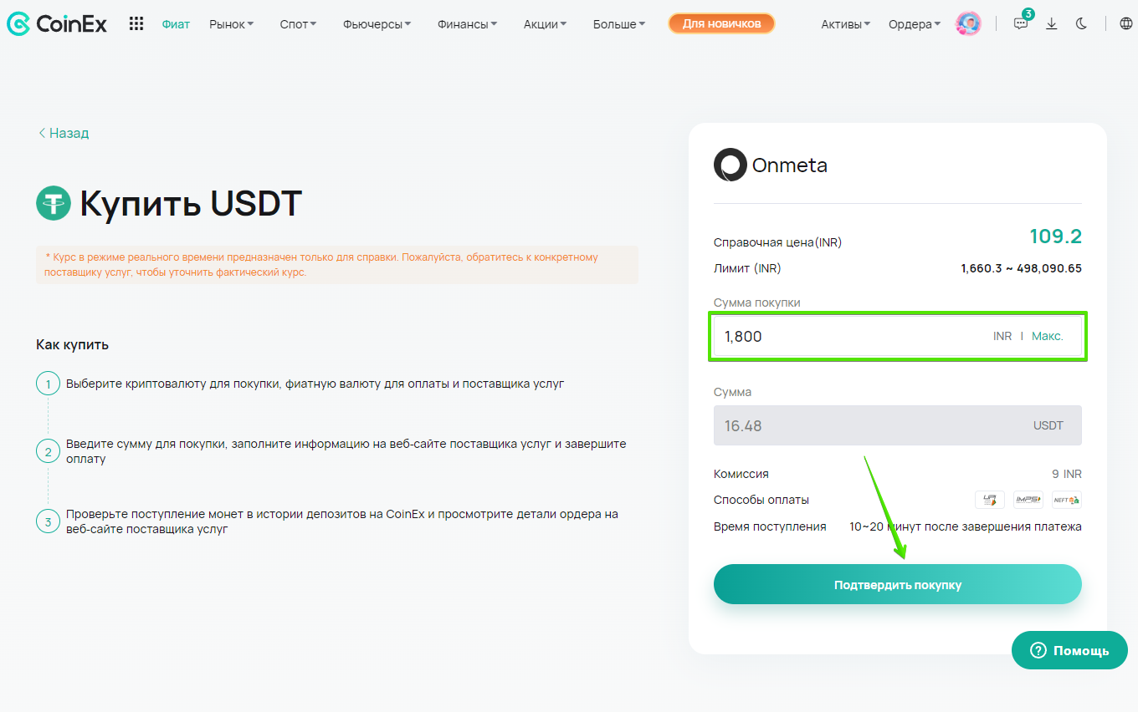Open the language globe icon
Screen dimensions: 1138x712
click(1125, 24)
